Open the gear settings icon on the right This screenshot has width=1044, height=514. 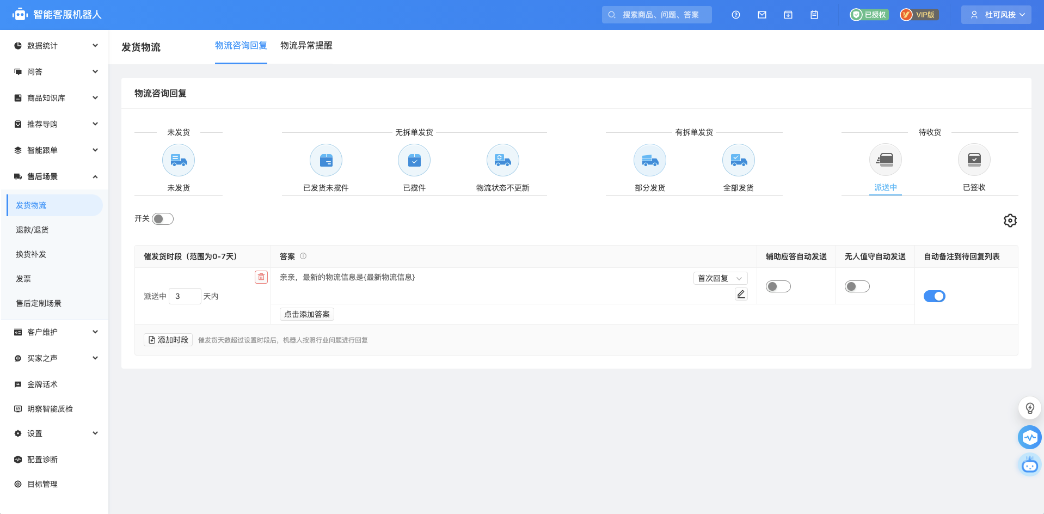[x=1010, y=221]
